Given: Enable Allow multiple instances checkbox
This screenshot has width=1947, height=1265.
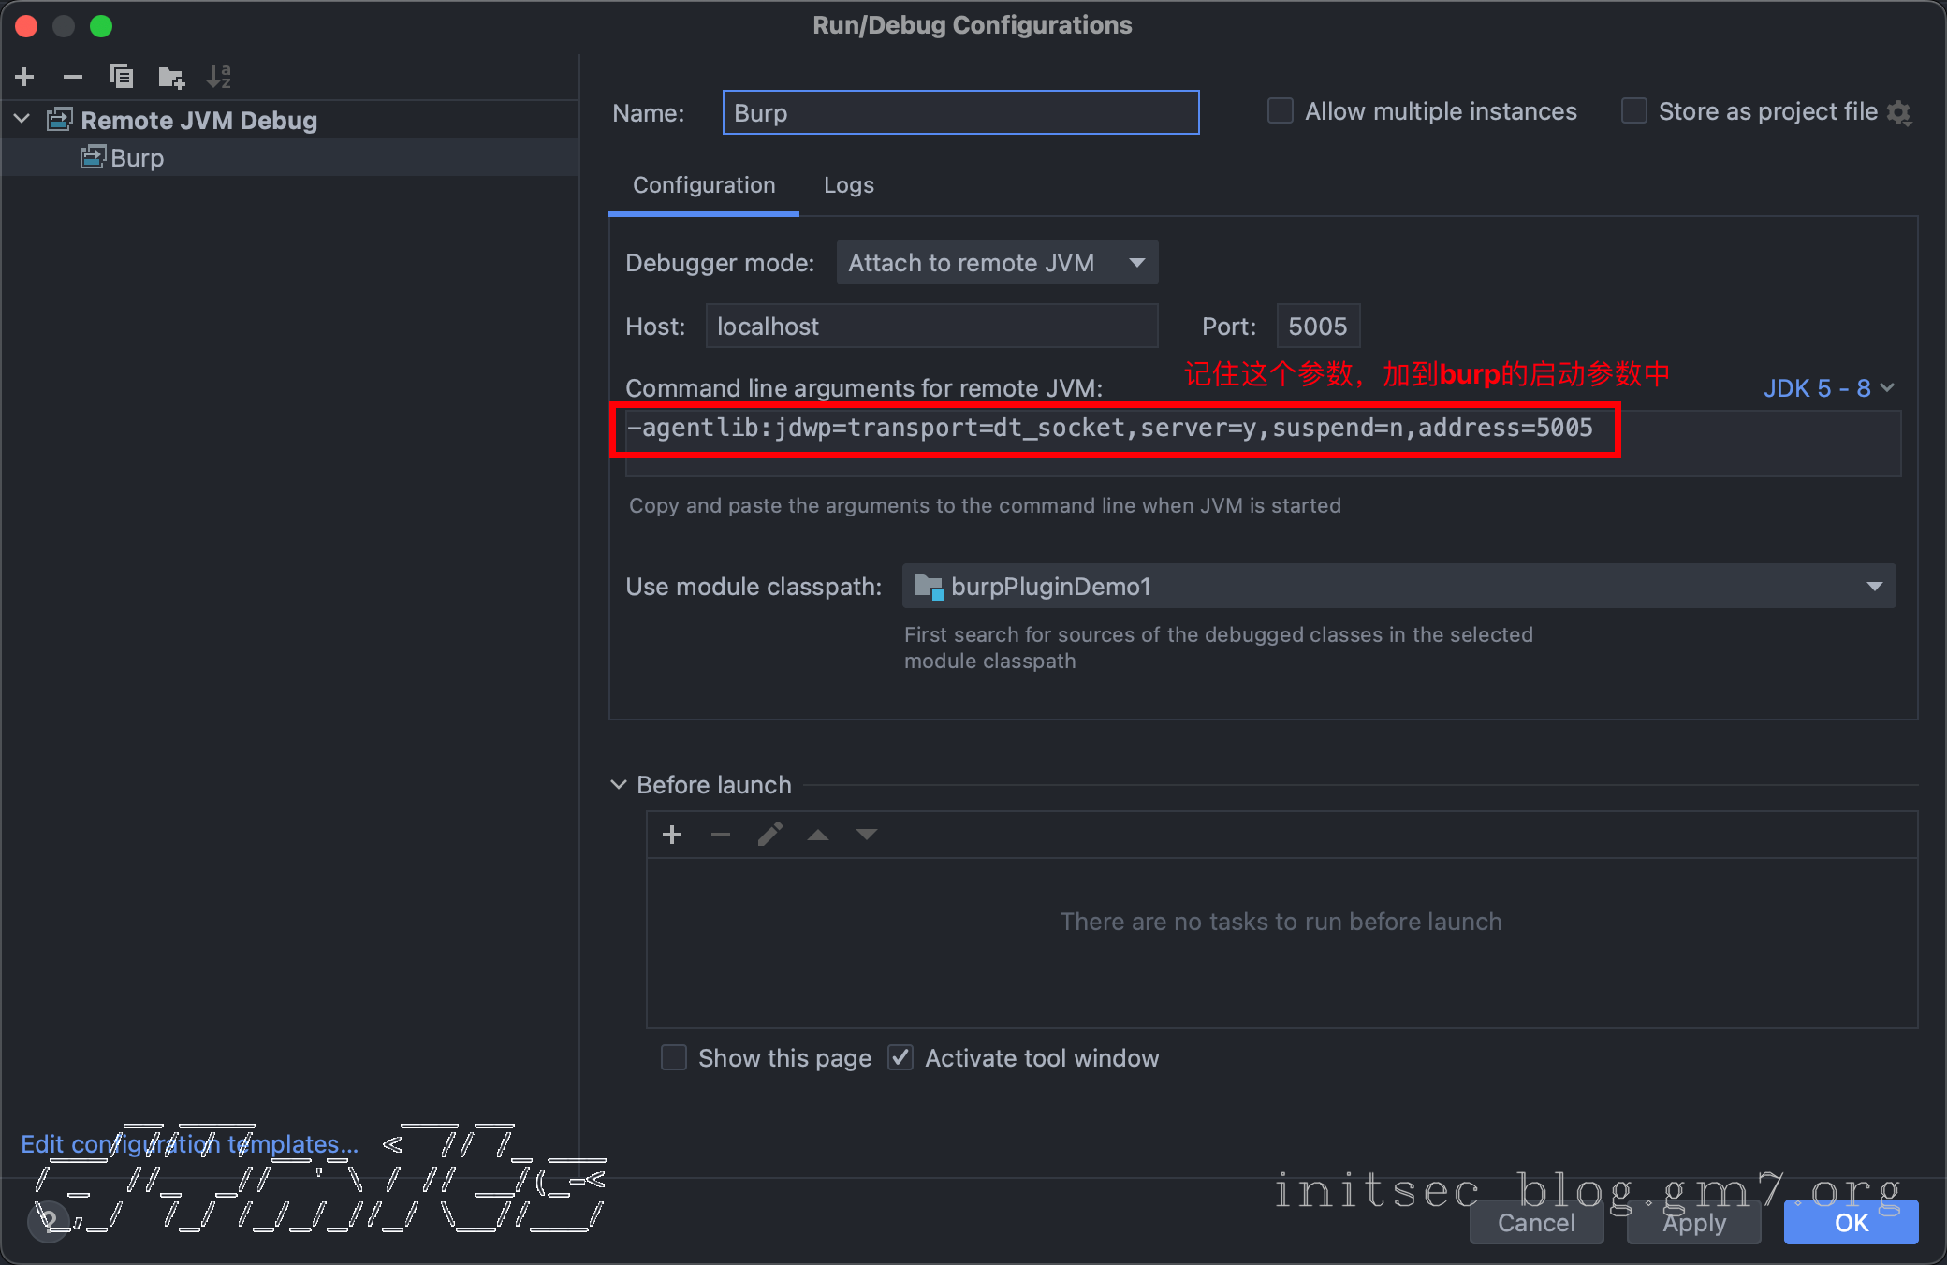Looking at the screenshot, I should (x=1281, y=111).
